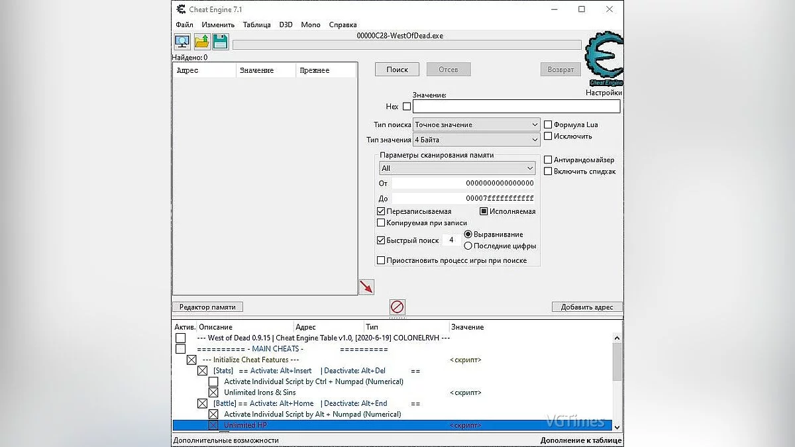Screen dimensions: 795x447
Task: Click the Отсев button
Action: [x=449, y=69]
